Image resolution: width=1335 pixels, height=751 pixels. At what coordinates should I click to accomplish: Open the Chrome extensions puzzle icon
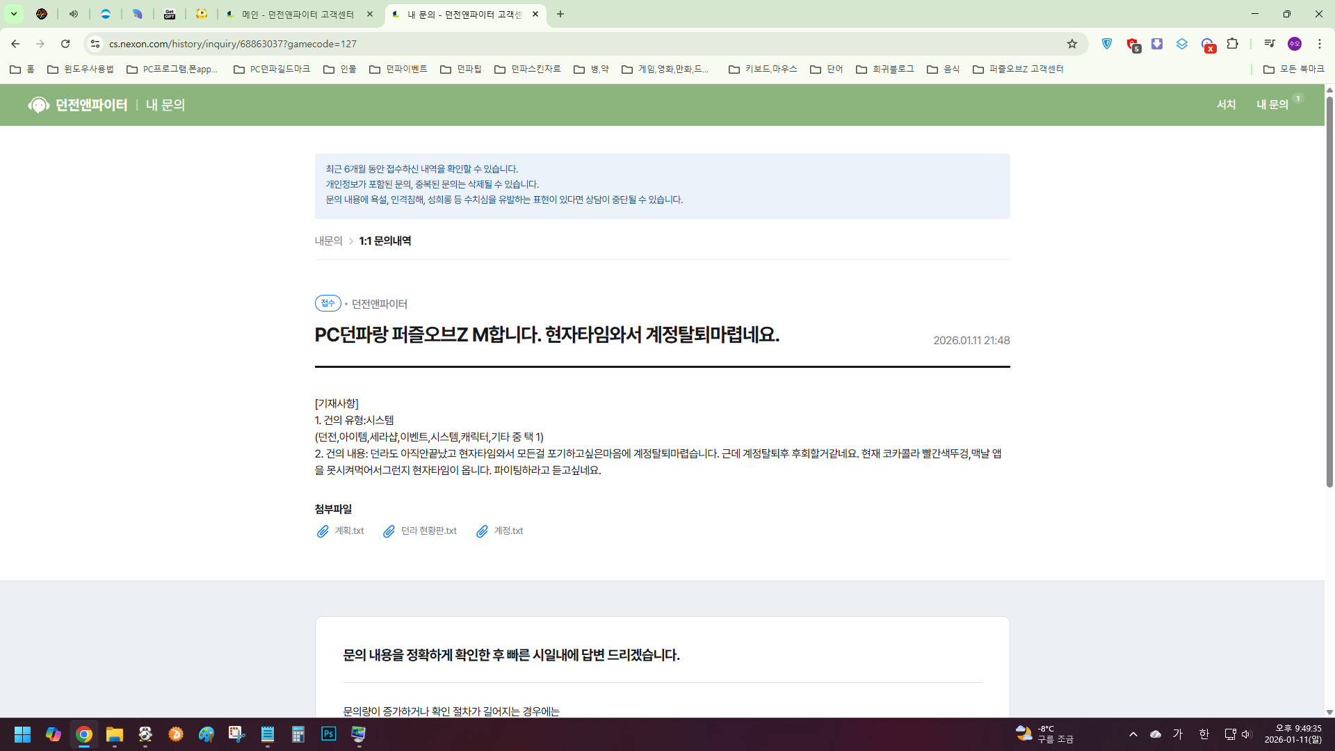(1232, 44)
